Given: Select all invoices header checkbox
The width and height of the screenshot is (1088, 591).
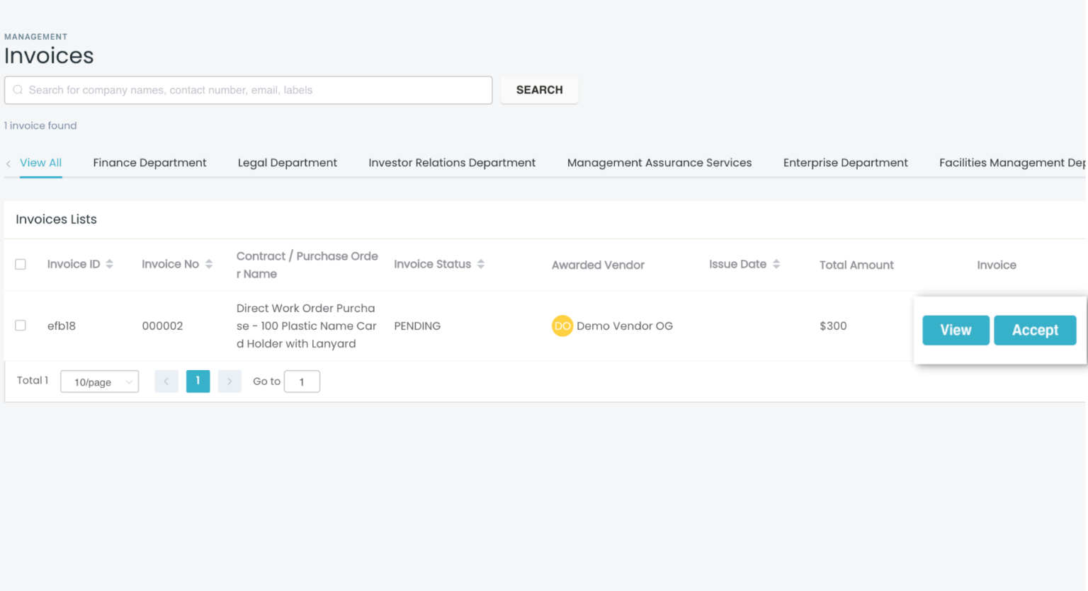Looking at the screenshot, I should pos(21,264).
